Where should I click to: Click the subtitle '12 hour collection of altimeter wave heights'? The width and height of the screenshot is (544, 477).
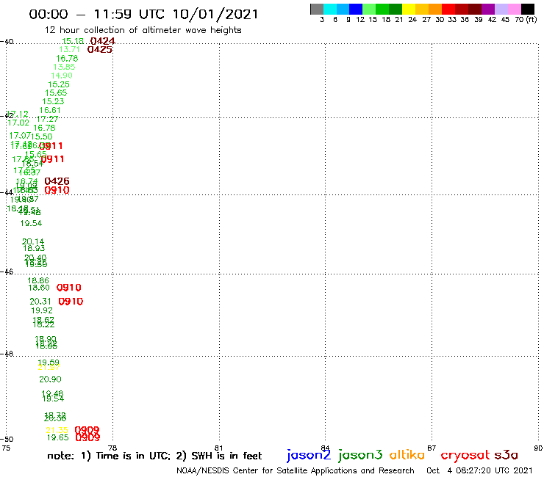click(x=143, y=30)
